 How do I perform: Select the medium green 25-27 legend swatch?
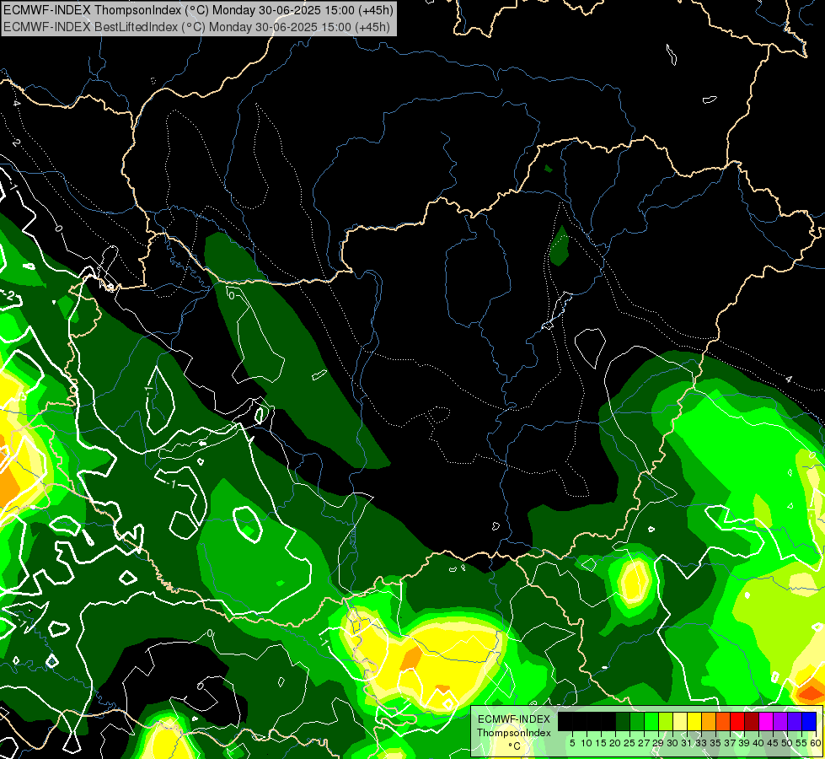pos(637,721)
